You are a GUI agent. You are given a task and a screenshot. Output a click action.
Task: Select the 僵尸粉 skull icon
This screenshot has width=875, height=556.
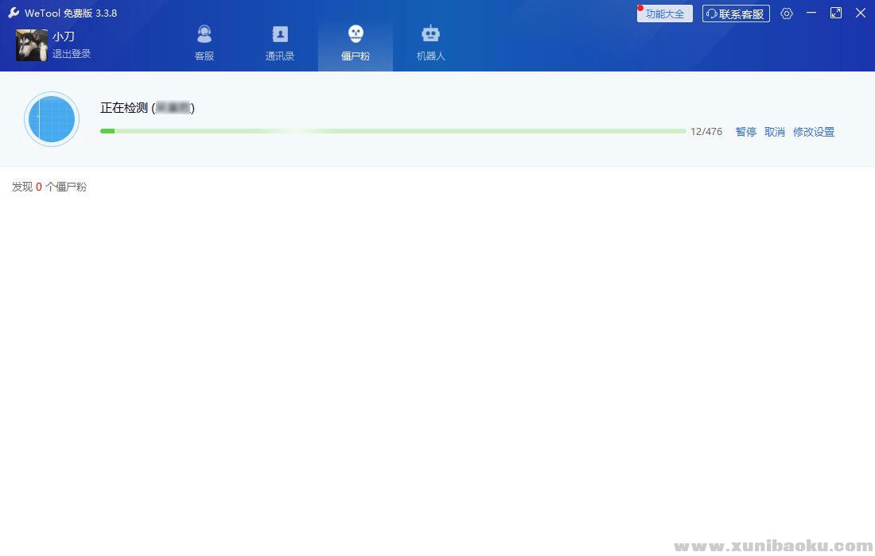coord(356,34)
